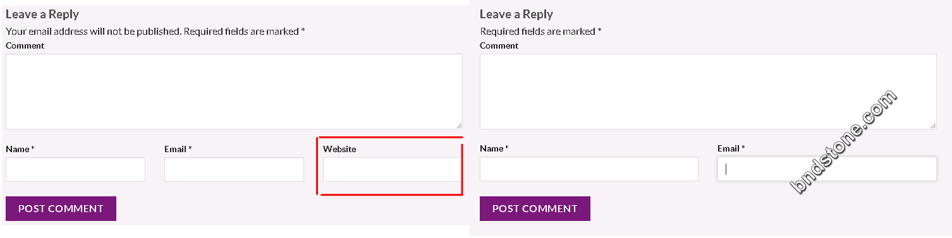The height and width of the screenshot is (238, 952).
Task: Click 'Email *' label in right form
Action: point(731,148)
